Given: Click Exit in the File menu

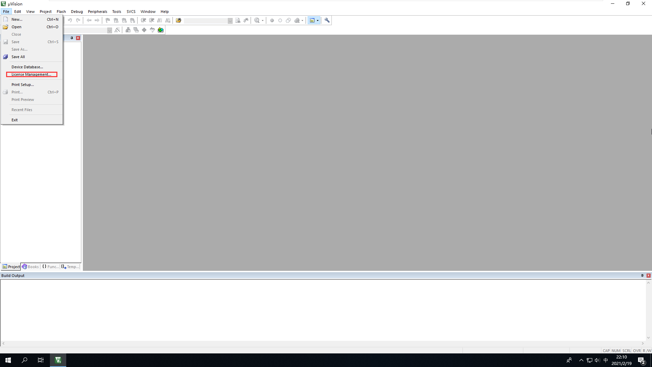Looking at the screenshot, I should coord(32,120).
